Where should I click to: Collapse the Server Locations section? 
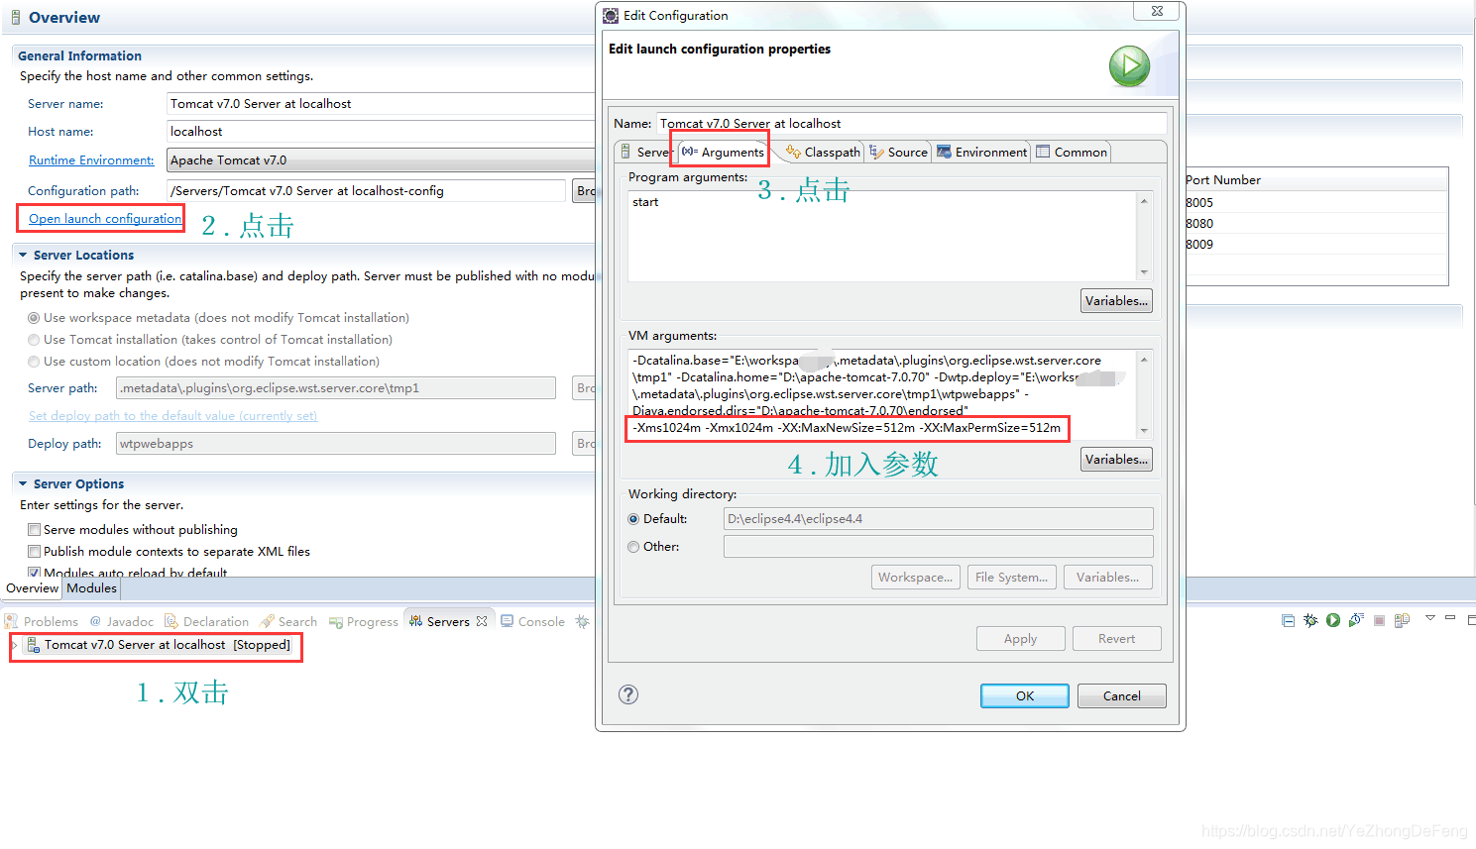click(23, 255)
